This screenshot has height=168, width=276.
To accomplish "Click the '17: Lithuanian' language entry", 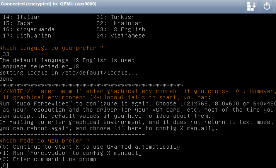I will (x=29, y=36).
